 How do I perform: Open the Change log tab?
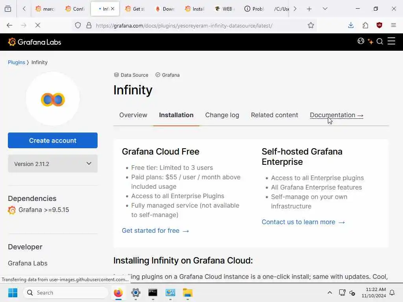[x=222, y=115]
